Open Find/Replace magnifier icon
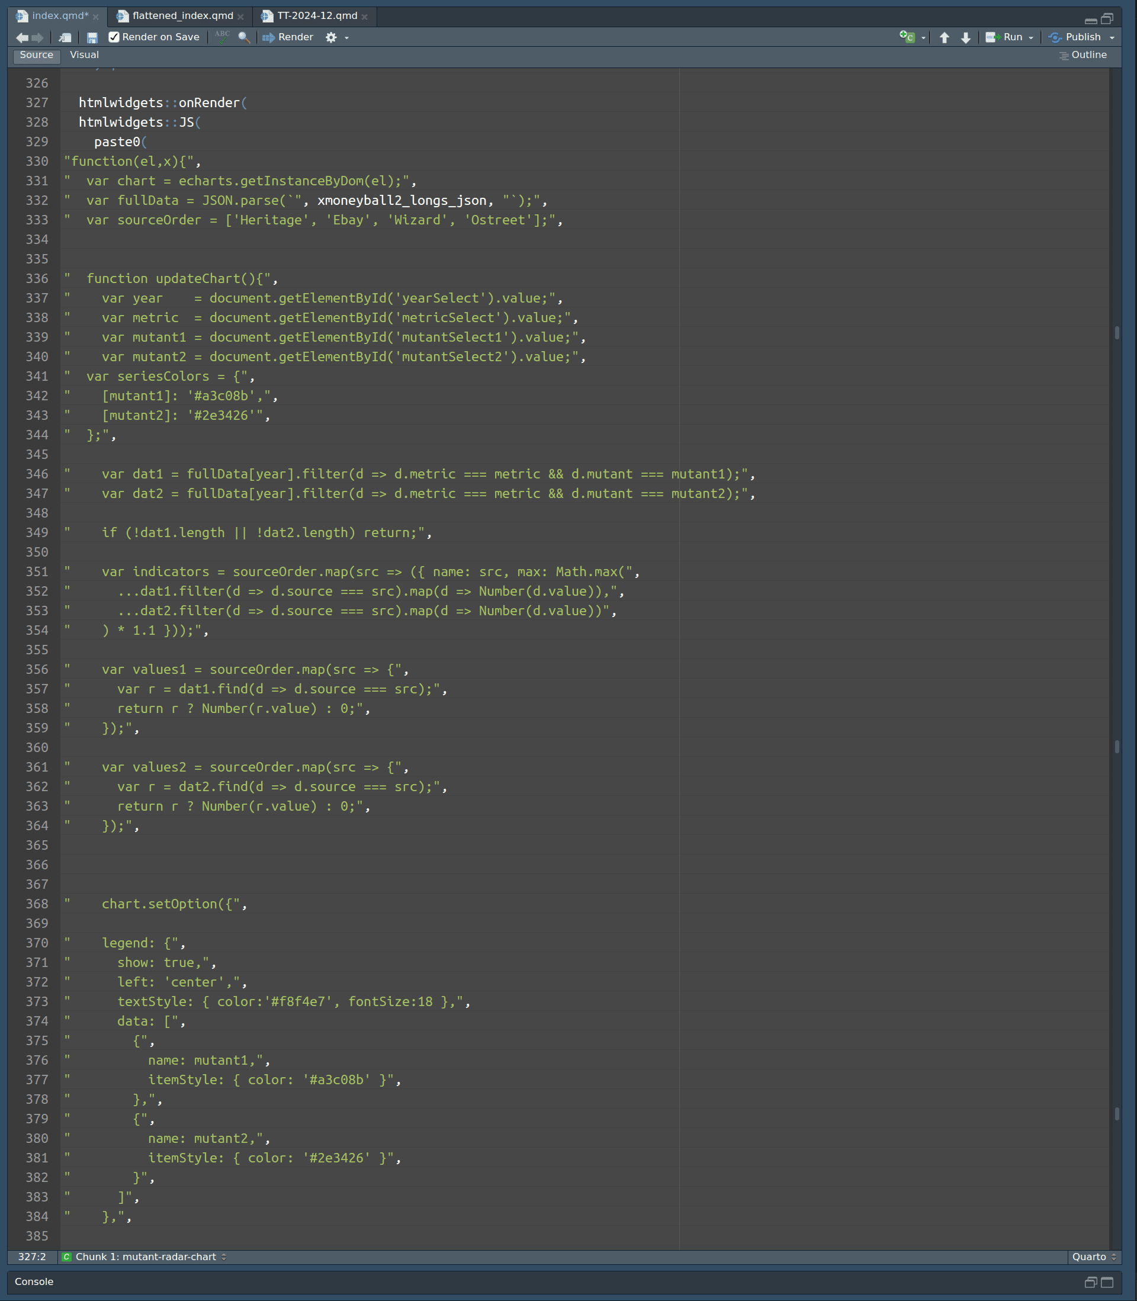 (x=243, y=37)
